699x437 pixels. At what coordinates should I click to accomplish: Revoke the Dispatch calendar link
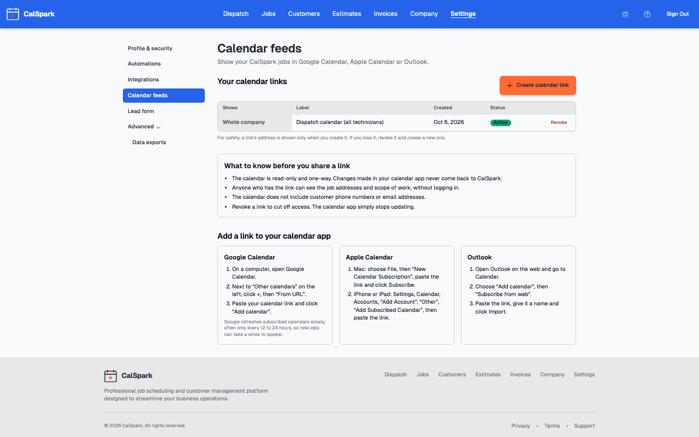click(x=559, y=122)
